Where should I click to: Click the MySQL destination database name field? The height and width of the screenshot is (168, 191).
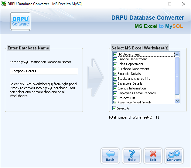tap(44, 71)
